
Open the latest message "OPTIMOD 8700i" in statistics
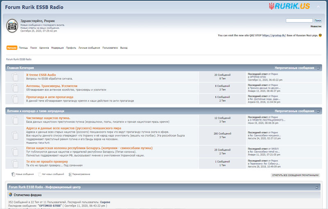click(50, 206)
